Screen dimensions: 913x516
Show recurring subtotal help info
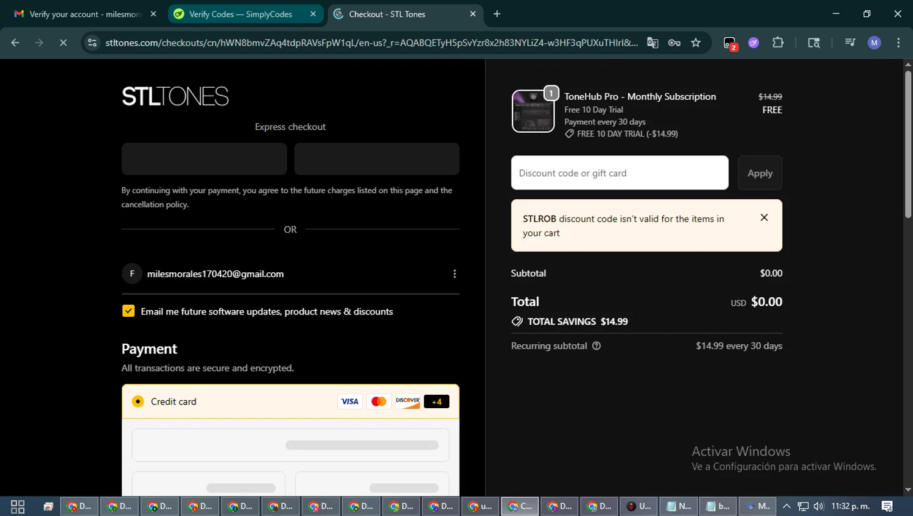click(596, 346)
